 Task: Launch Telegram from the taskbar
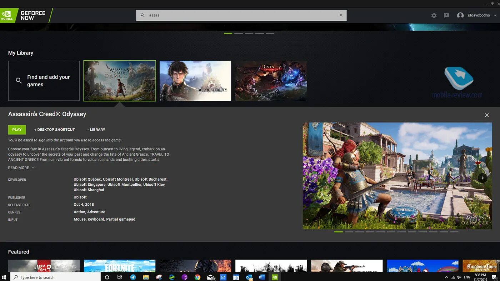(133, 277)
